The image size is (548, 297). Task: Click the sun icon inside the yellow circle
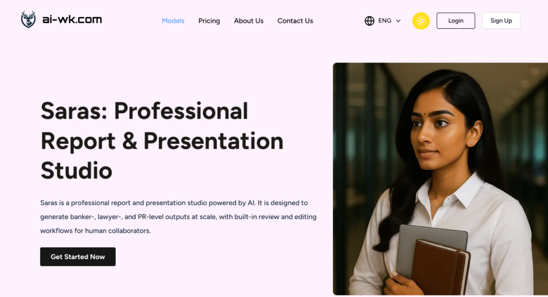coord(421,21)
